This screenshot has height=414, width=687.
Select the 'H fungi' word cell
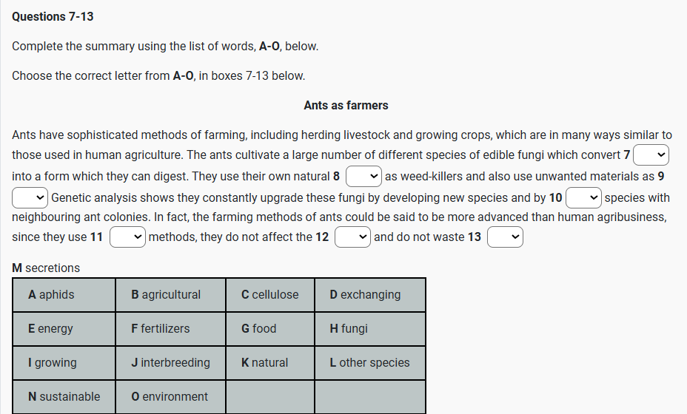[369, 329]
